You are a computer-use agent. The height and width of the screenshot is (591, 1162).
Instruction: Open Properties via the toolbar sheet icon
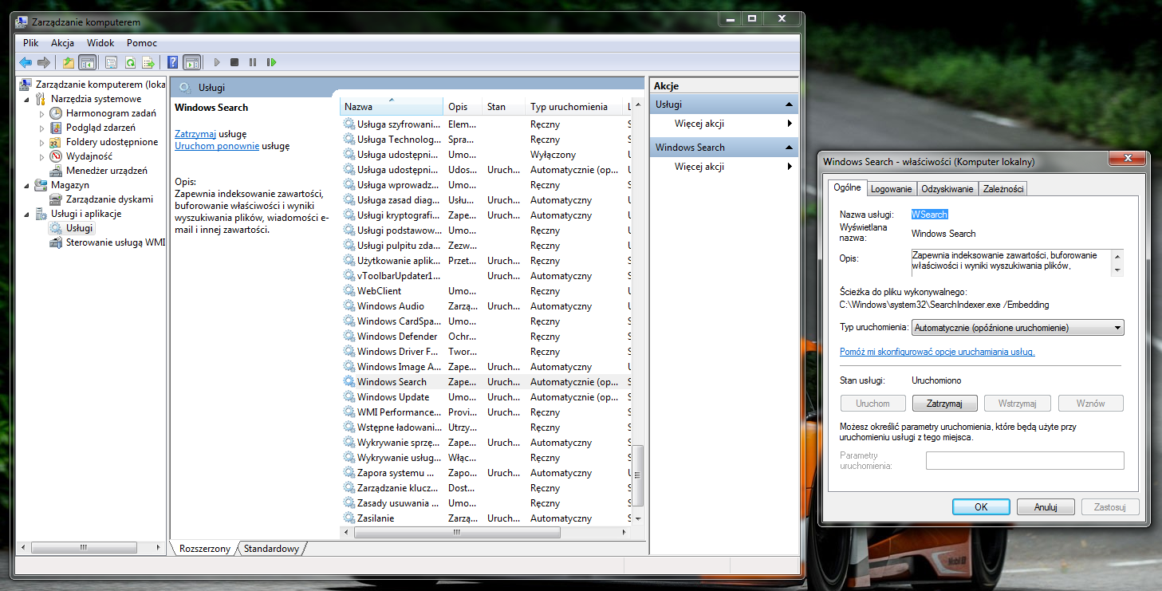point(111,62)
